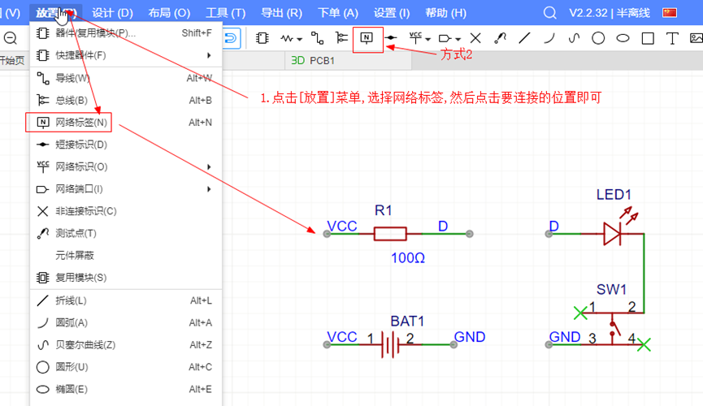Open the 设计 (D) menu
Viewport: 703px width, 406px height.
click(x=112, y=13)
